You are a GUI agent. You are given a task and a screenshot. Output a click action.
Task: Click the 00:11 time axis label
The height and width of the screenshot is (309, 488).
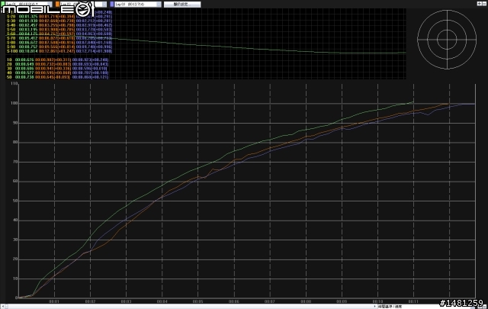413,301
